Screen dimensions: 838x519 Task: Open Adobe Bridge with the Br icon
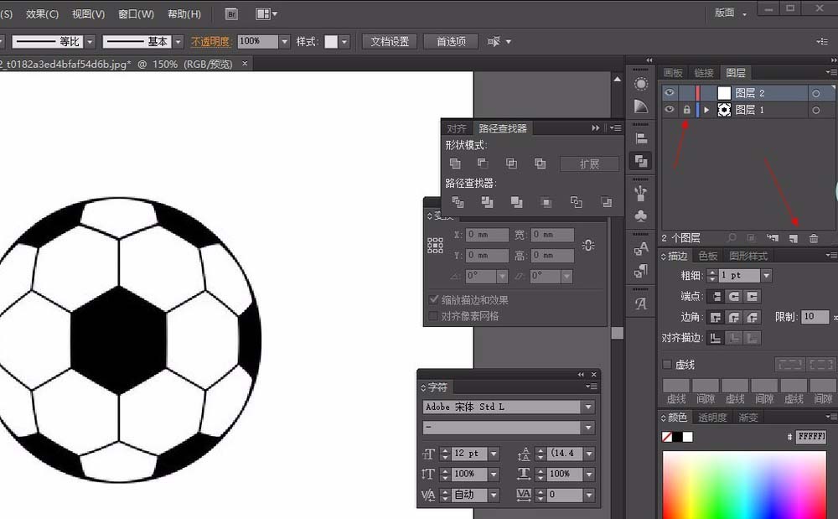pyautogui.click(x=232, y=14)
